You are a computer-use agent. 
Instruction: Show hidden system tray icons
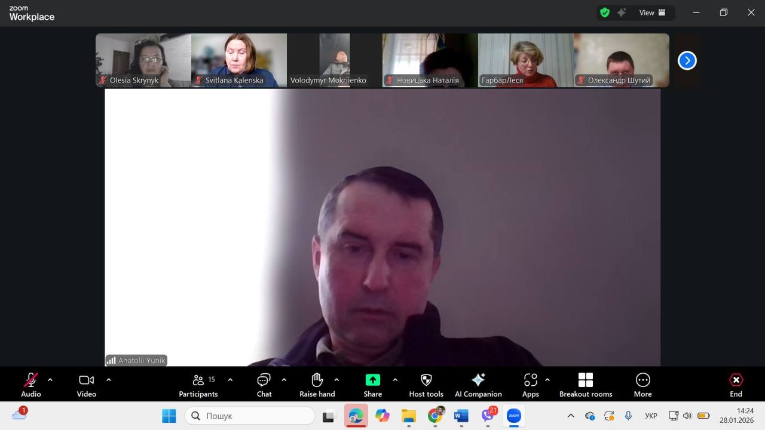(x=571, y=416)
